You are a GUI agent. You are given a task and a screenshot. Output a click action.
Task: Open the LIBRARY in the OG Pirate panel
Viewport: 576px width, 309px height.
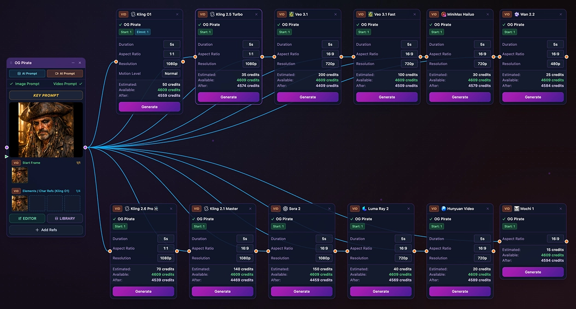[x=65, y=218]
